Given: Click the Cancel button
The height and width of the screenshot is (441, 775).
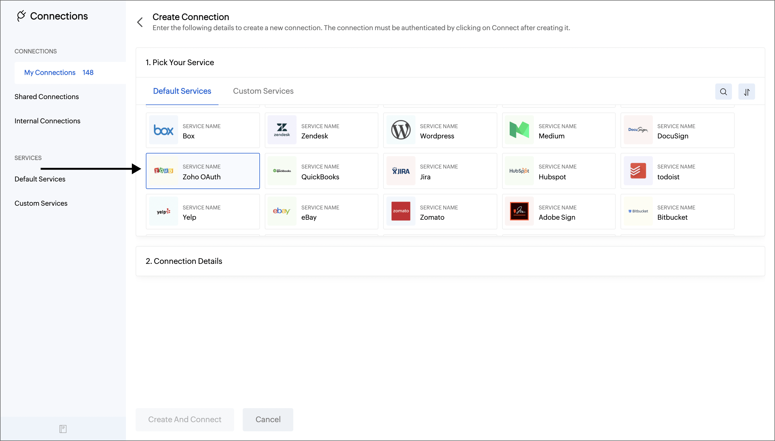Looking at the screenshot, I should coord(267,419).
